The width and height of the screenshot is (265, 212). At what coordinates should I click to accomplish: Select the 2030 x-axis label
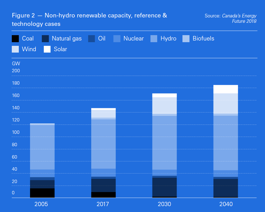click(x=164, y=204)
